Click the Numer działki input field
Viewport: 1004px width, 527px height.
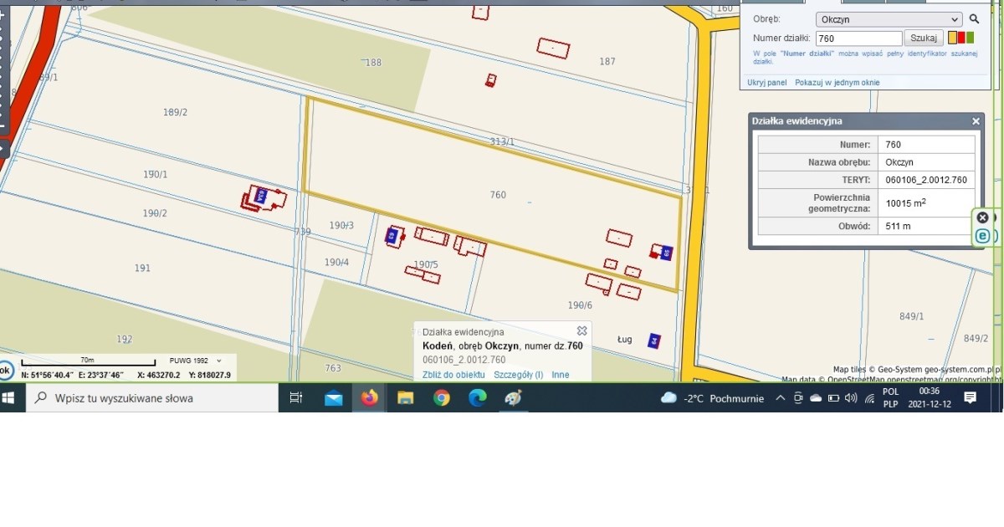tap(858, 38)
